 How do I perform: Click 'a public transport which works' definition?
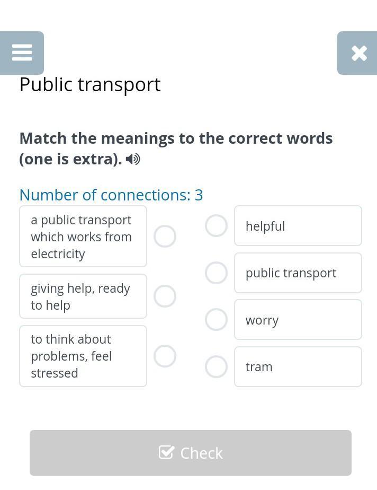(83, 237)
